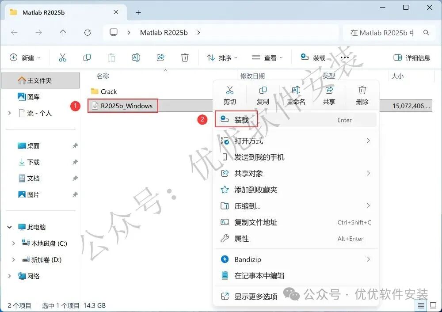442x312 pixels.
Task: Choose 重命名 in context menu
Action: tap(296, 95)
